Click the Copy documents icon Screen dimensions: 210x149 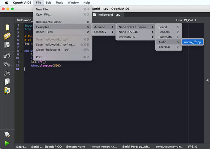(7, 82)
